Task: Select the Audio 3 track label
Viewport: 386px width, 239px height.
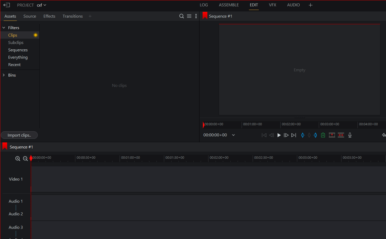Action: (16, 227)
